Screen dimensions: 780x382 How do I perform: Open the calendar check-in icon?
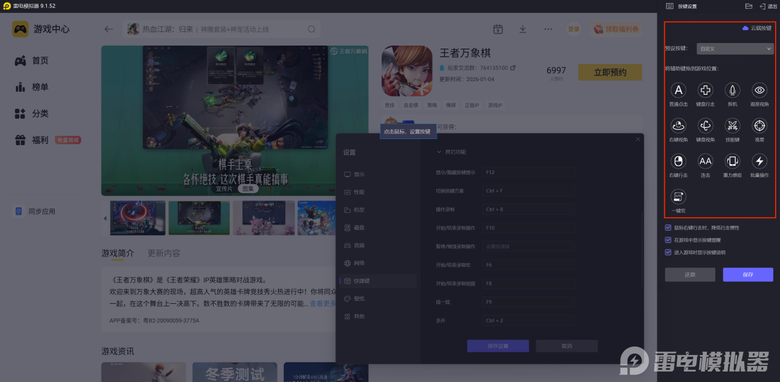tap(498, 29)
